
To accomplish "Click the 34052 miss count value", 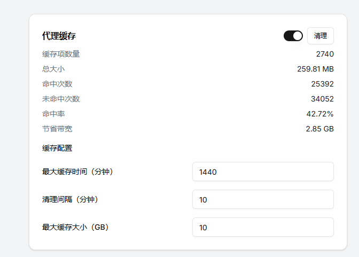I will pos(322,99).
